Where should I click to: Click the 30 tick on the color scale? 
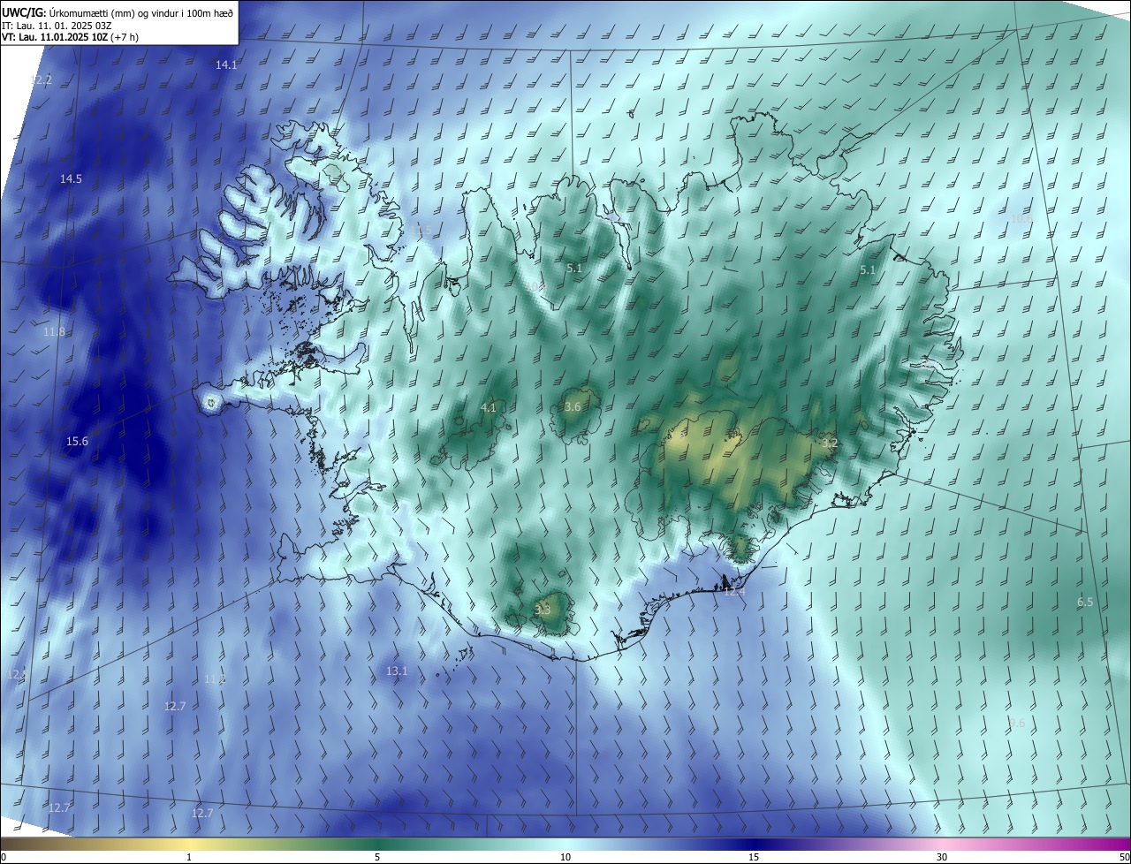[942, 857]
